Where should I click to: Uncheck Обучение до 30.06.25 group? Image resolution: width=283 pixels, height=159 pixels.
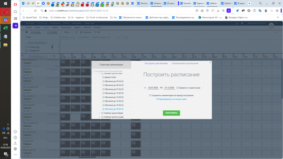click(x=103, y=109)
